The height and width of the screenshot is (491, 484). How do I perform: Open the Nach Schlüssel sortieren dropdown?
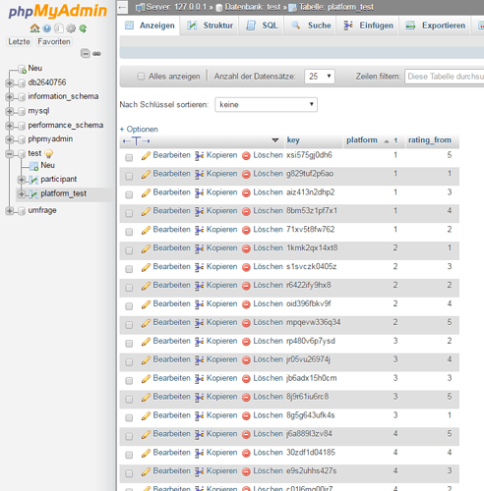click(x=266, y=105)
